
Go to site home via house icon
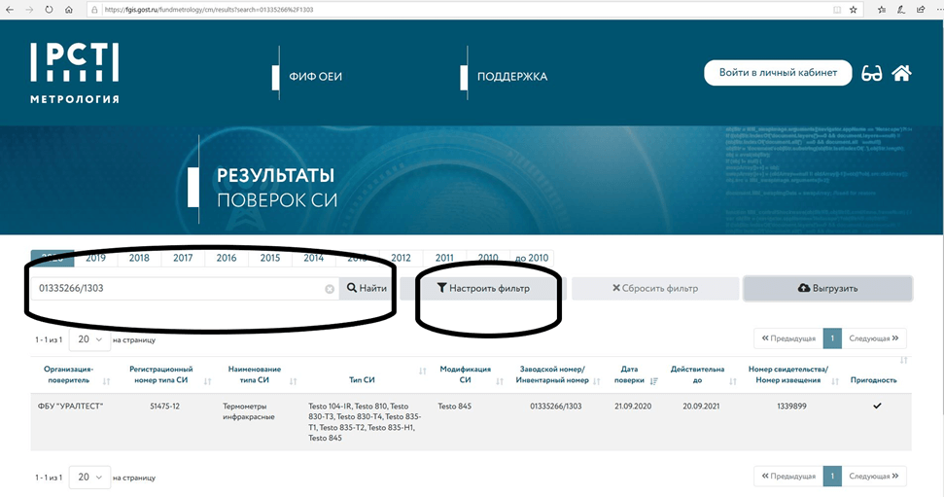click(x=901, y=74)
